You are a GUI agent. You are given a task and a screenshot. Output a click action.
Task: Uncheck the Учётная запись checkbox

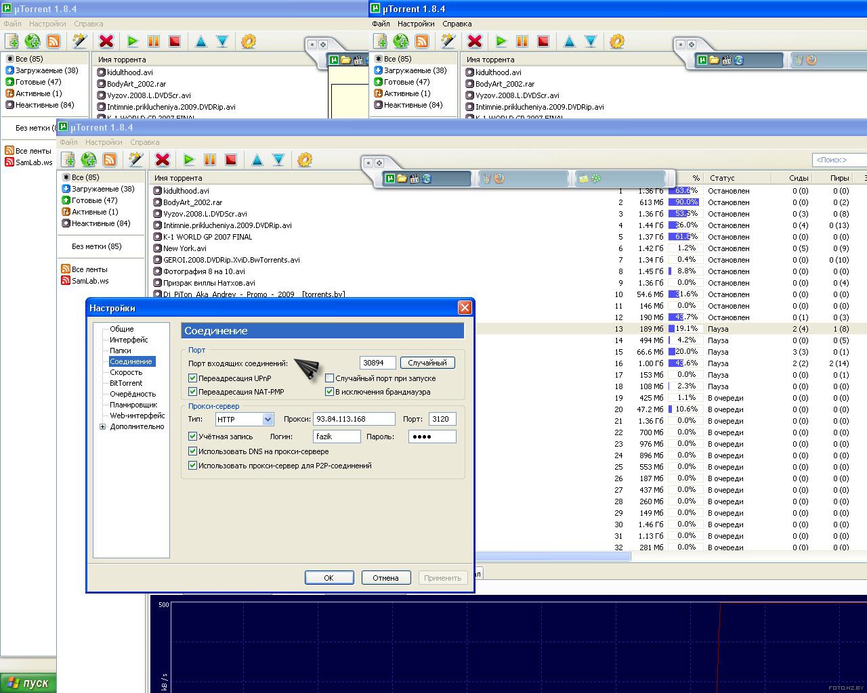coord(193,437)
